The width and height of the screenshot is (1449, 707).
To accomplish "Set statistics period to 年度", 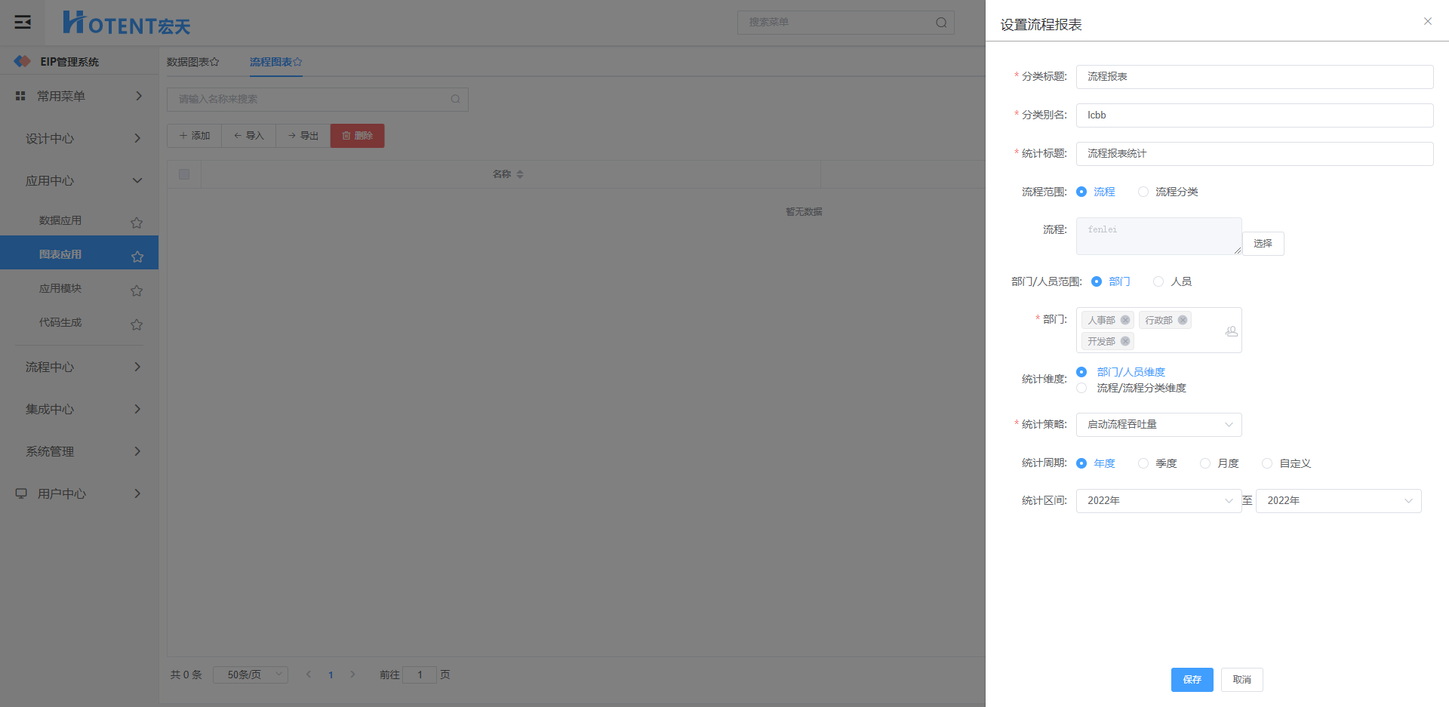I will pos(1081,463).
